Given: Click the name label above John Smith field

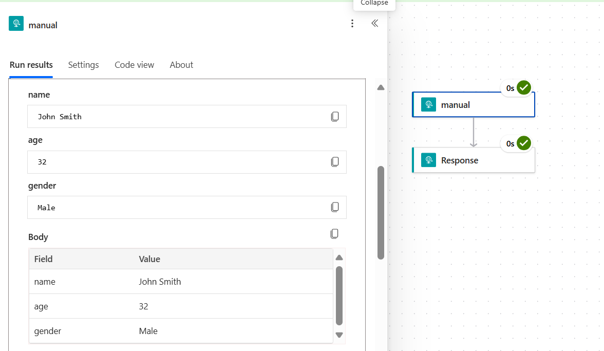Looking at the screenshot, I should tap(39, 95).
